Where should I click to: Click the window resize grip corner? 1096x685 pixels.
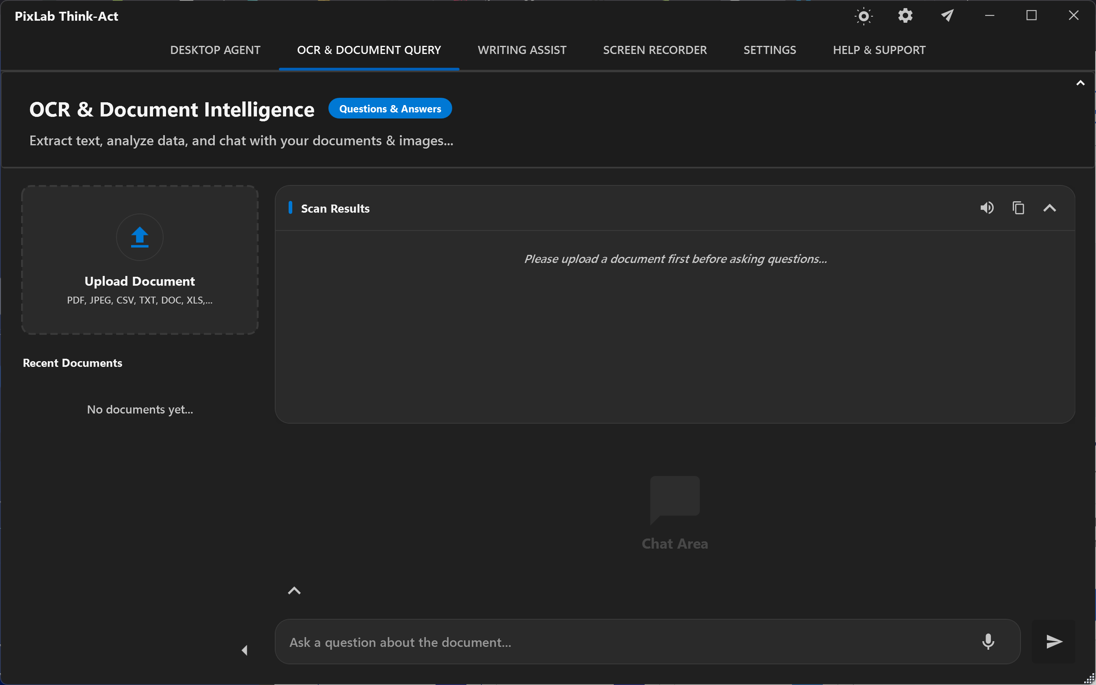(1089, 679)
